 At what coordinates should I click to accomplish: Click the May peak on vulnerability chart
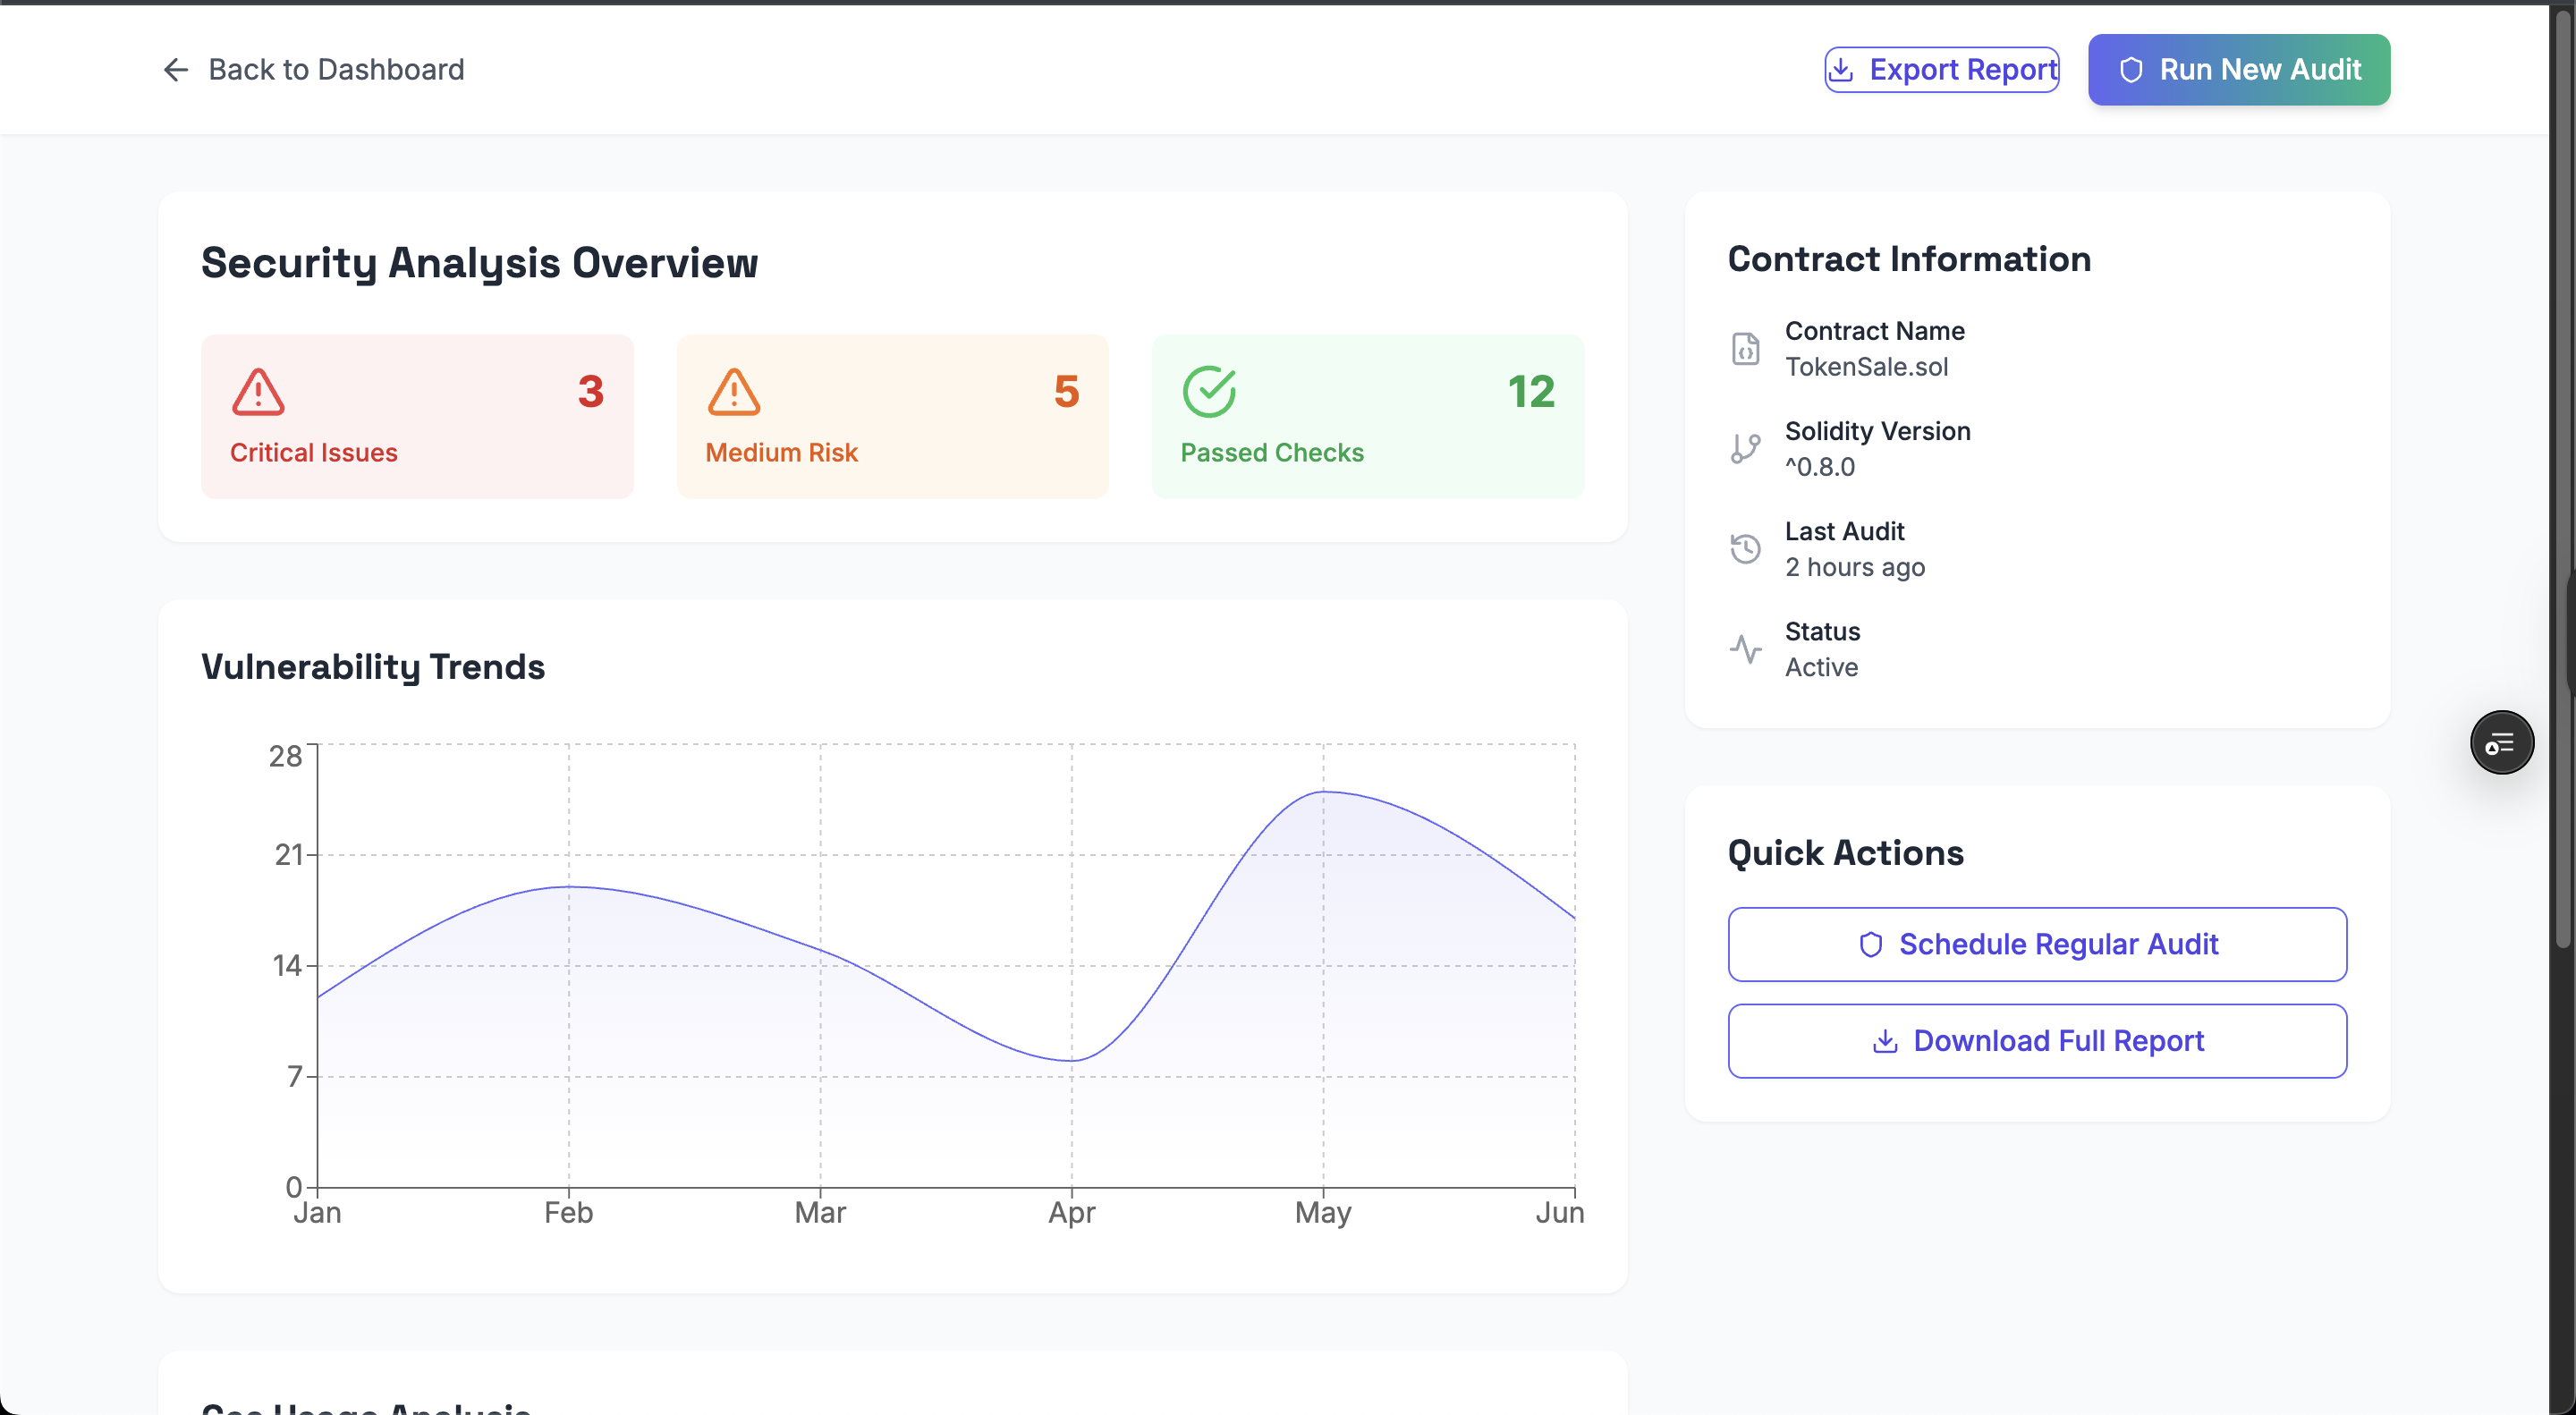coord(1323,792)
